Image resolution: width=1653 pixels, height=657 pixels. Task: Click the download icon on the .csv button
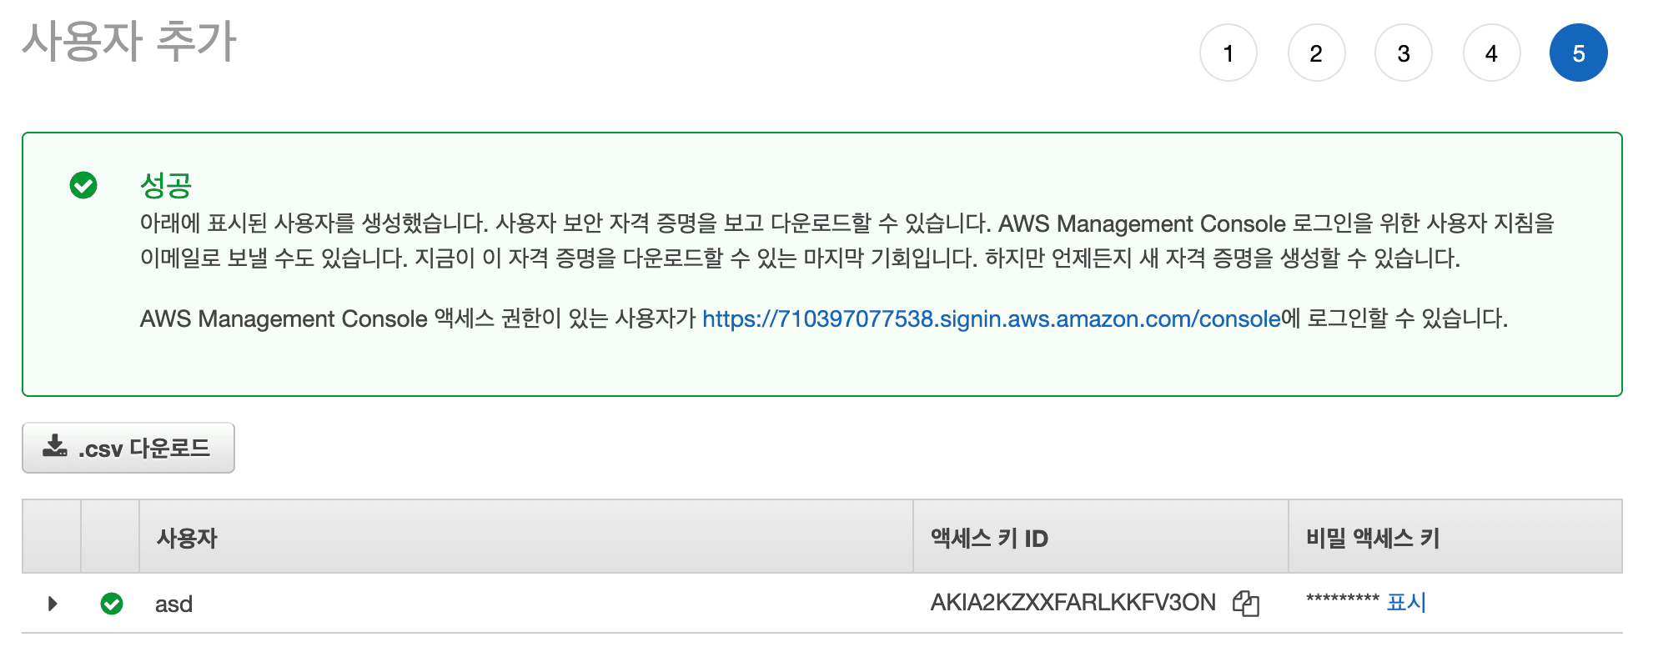point(55,446)
